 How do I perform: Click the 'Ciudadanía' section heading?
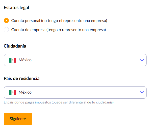click(15, 46)
